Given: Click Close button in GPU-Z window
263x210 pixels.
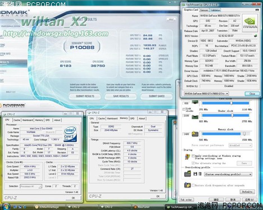Looking at the screenshot, I should [252, 94].
